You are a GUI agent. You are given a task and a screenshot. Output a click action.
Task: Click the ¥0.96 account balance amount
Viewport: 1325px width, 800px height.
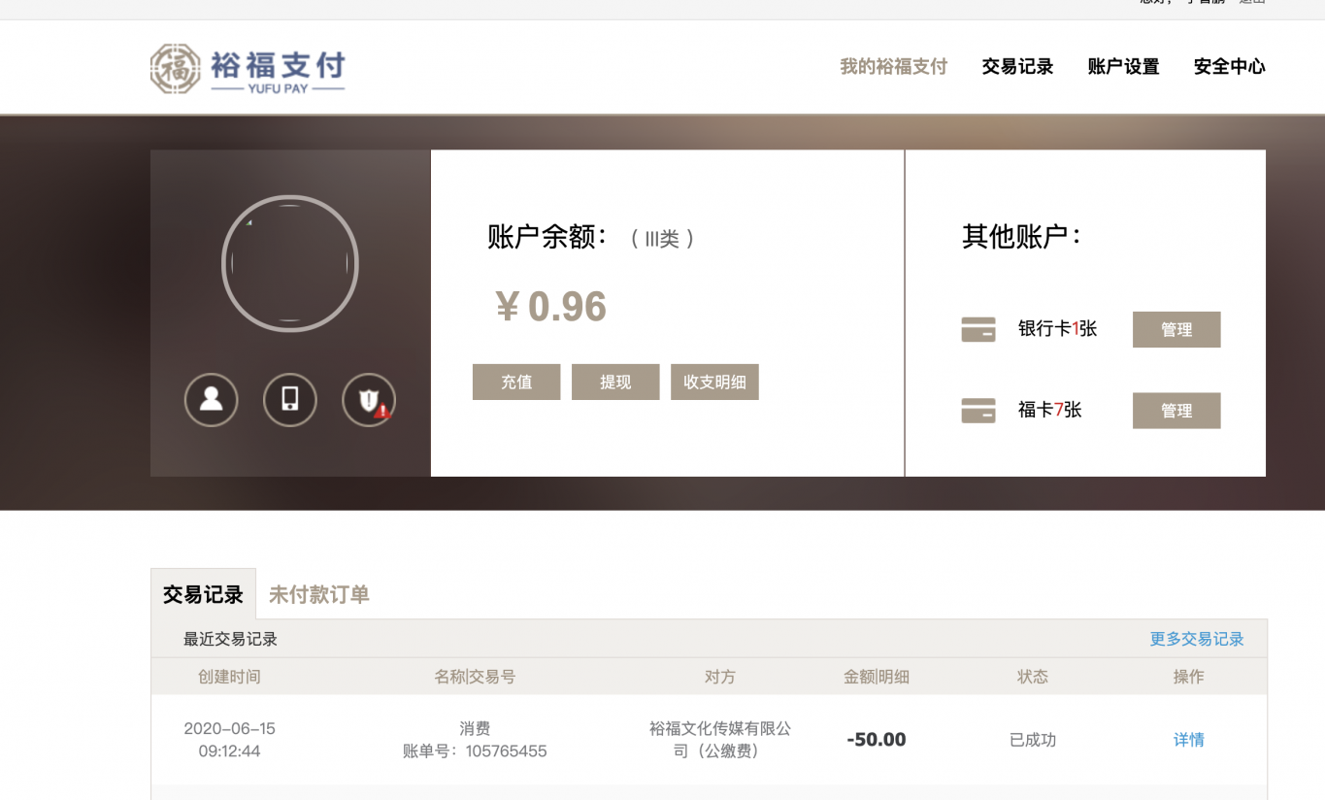550,307
